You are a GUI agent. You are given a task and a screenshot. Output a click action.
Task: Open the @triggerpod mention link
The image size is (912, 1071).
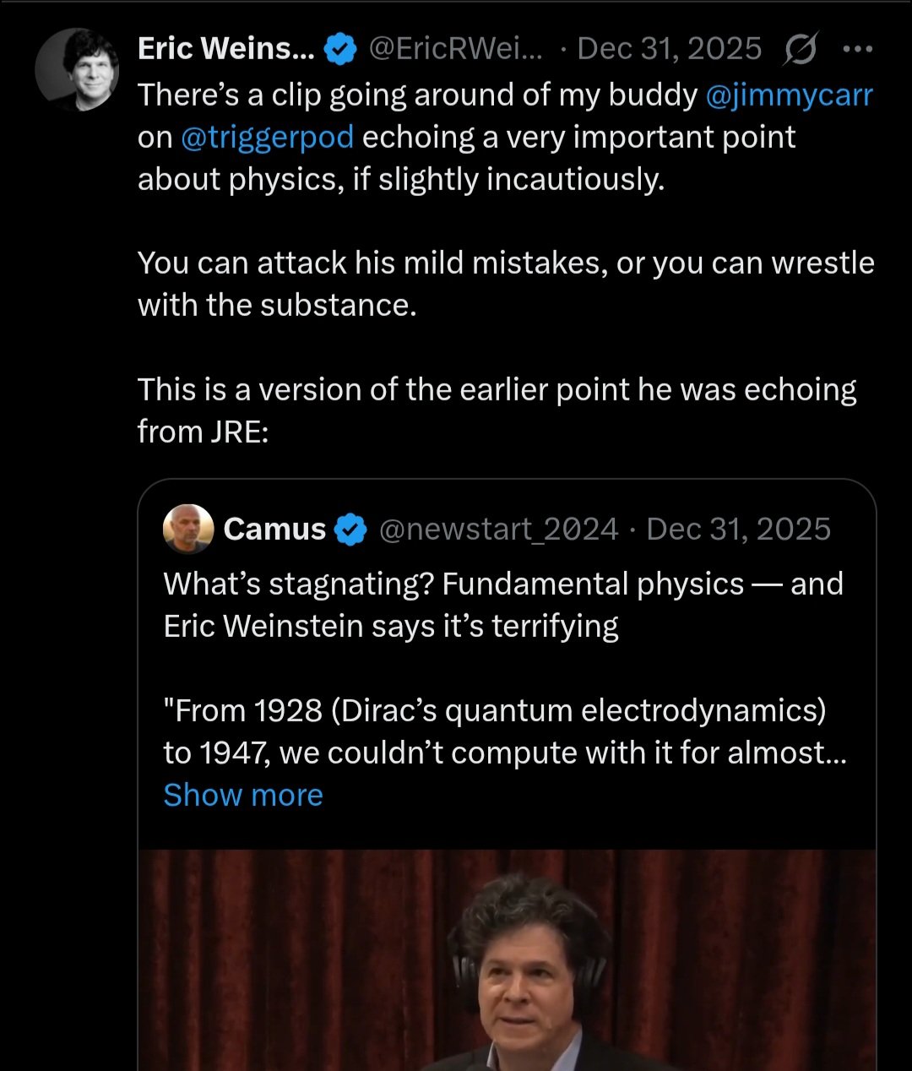click(267, 137)
